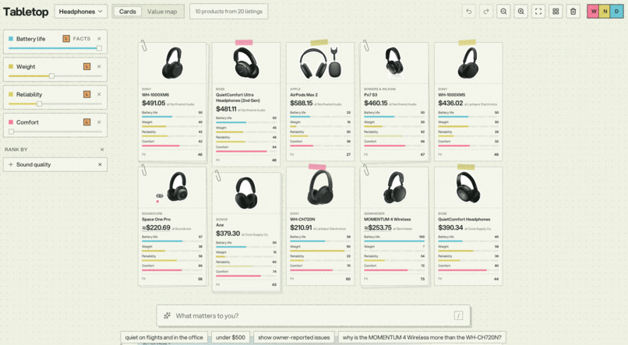Click the $379.30 price on the Ace card

click(228, 234)
